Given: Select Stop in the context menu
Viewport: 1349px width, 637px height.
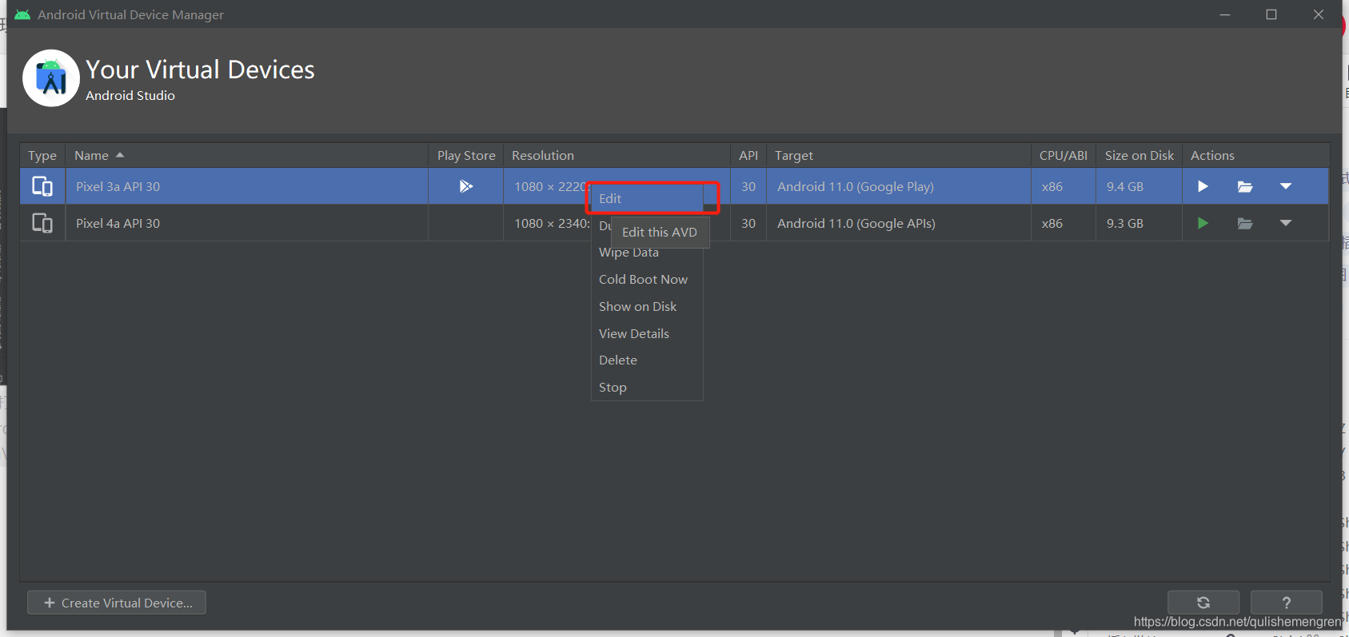Looking at the screenshot, I should pos(647,387).
